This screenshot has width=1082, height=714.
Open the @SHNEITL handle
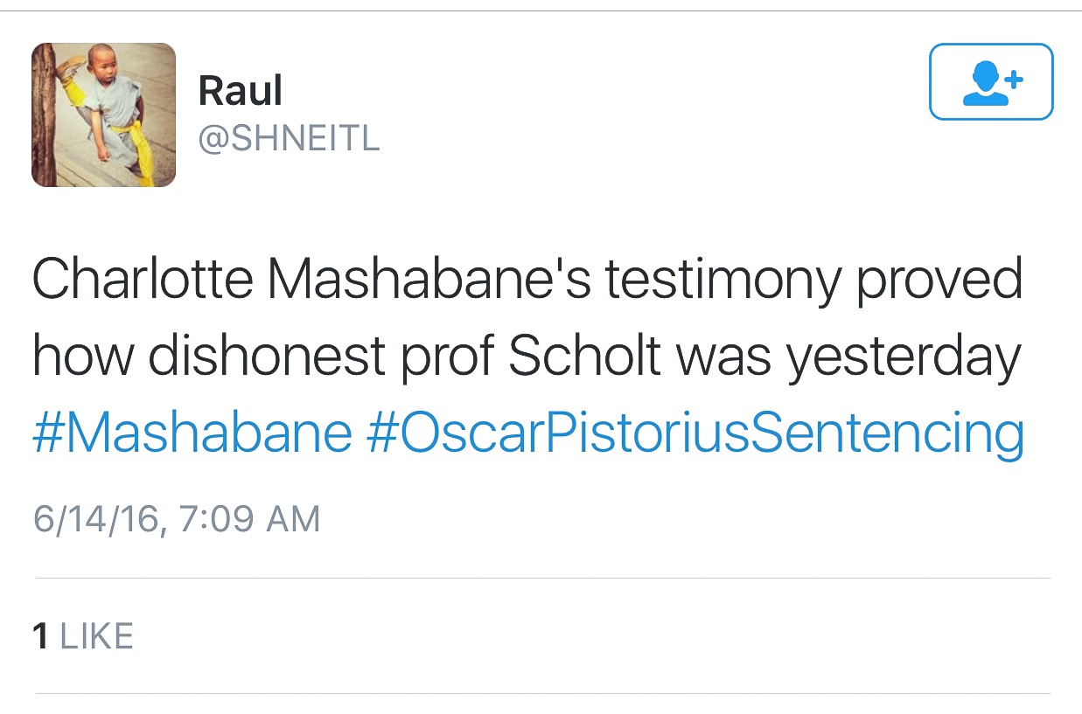289,140
